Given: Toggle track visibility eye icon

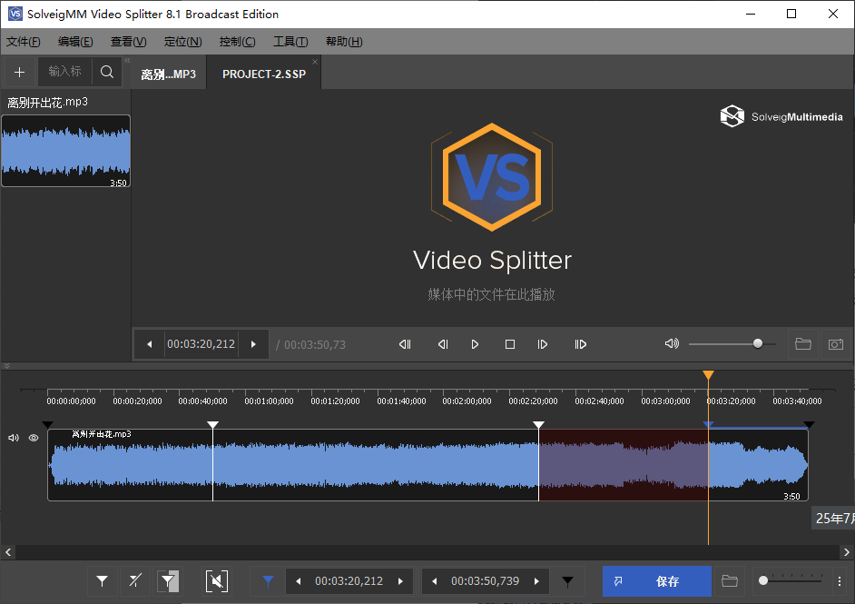Looking at the screenshot, I should (34, 438).
